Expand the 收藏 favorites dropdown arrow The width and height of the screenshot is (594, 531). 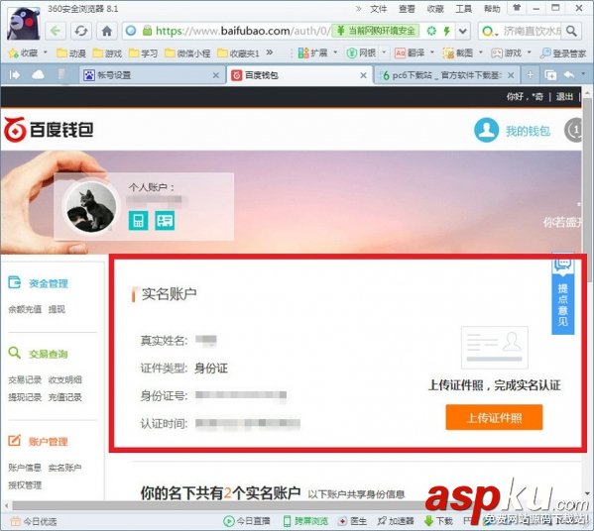(45, 53)
